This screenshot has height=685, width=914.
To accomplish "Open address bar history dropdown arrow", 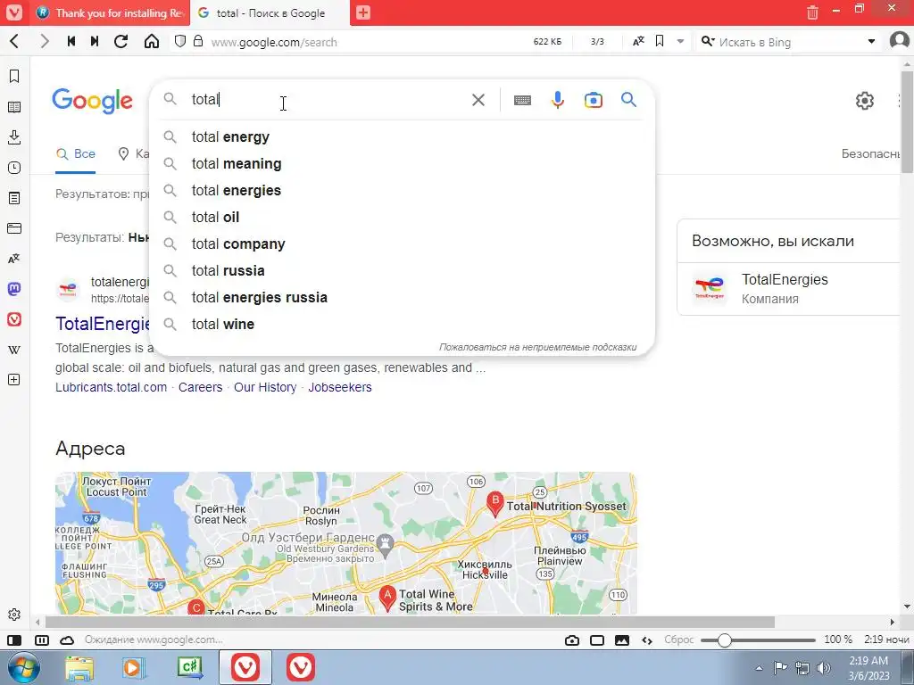I will (680, 42).
